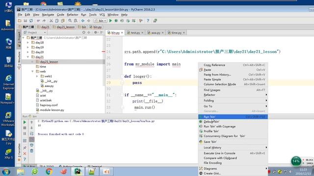Click the up arrow in the Run panel
The width and height of the screenshot is (314, 176).
coord(31,122)
